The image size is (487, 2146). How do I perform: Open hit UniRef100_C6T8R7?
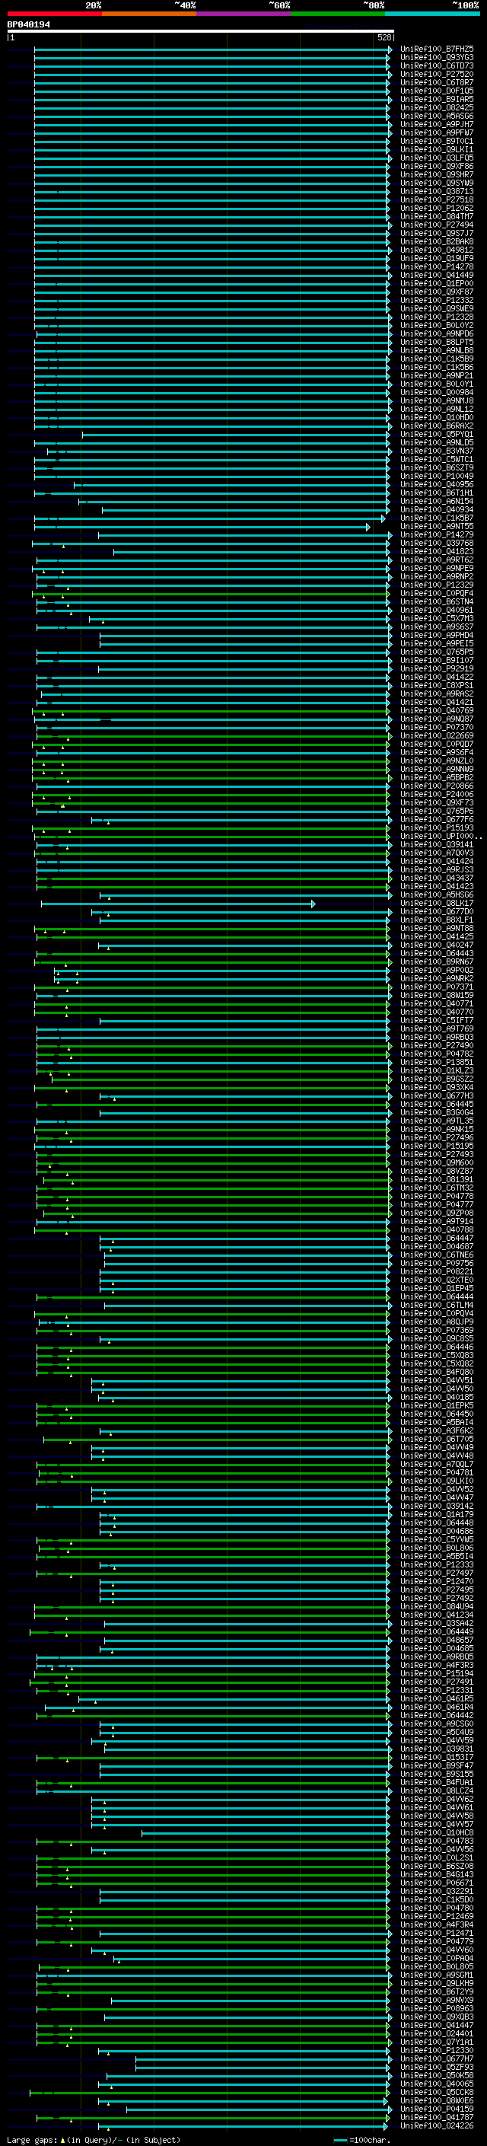(x=437, y=82)
